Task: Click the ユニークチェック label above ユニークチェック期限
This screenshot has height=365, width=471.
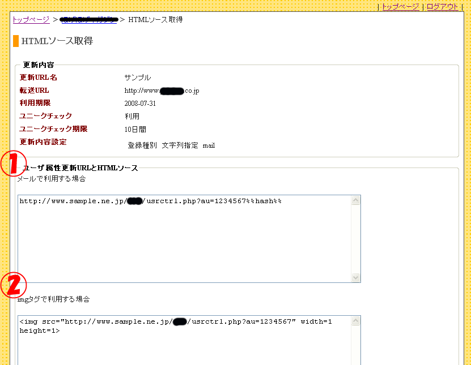Action: coord(46,116)
